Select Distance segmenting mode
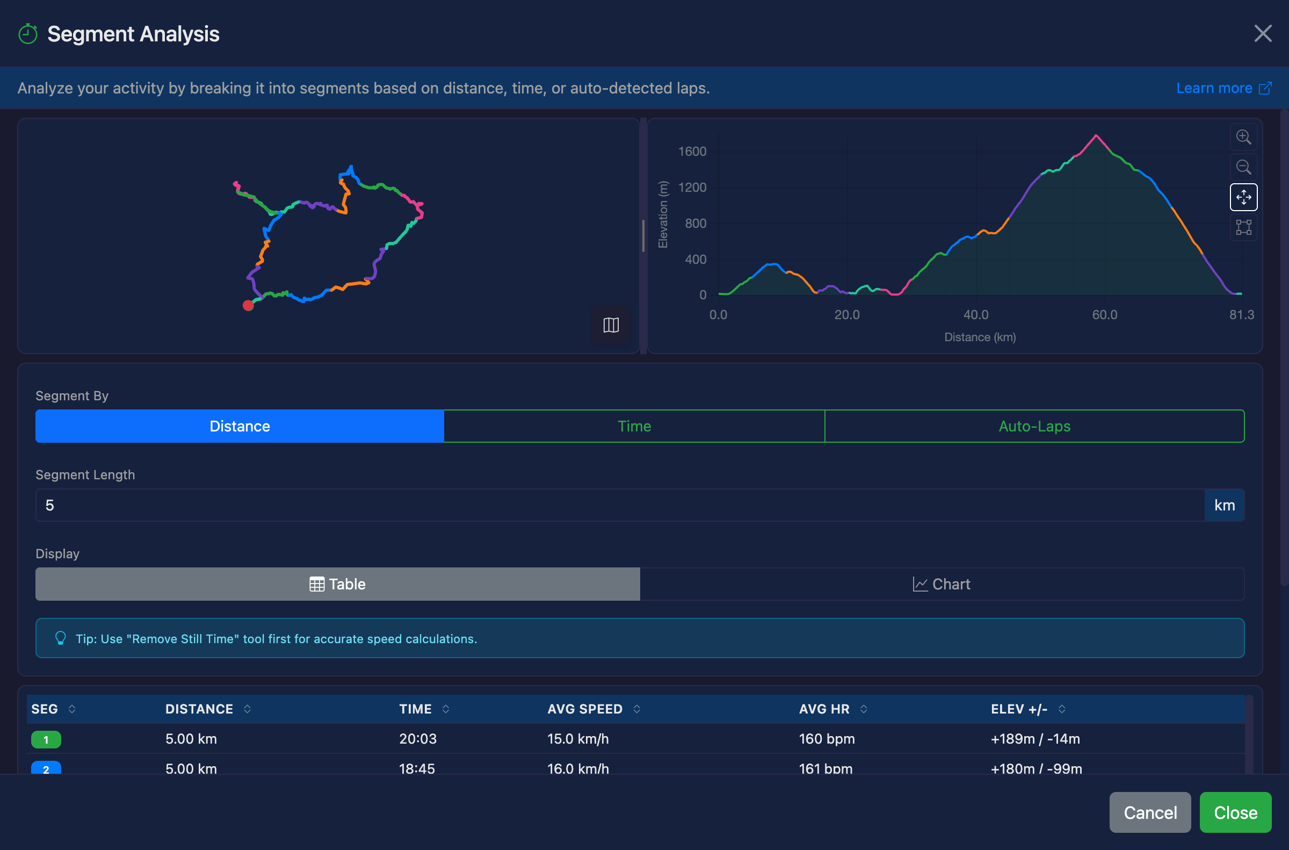Viewport: 1289px width, 850px height. point(240,426)
